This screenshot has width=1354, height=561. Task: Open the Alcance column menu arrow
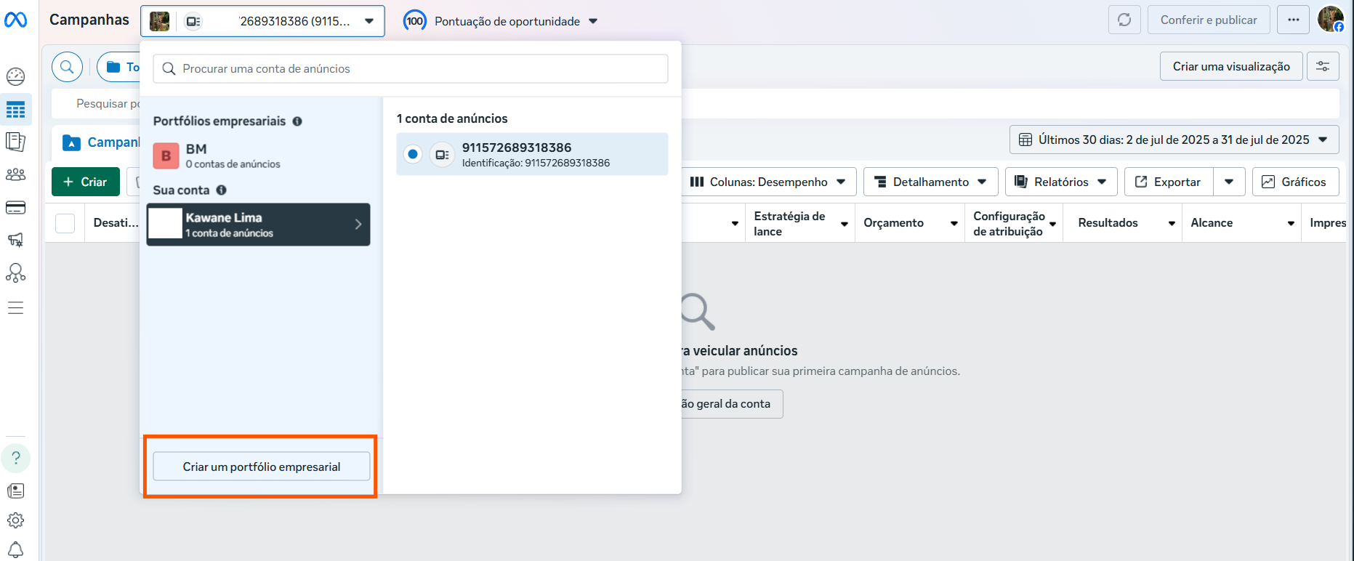click(1291, 224)
